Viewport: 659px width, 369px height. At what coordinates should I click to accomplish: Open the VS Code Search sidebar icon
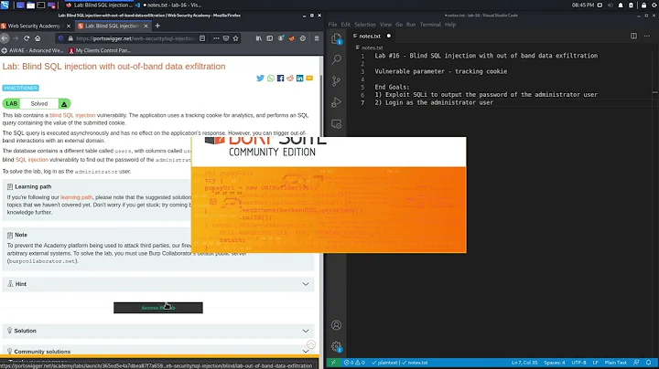point(336,59)
